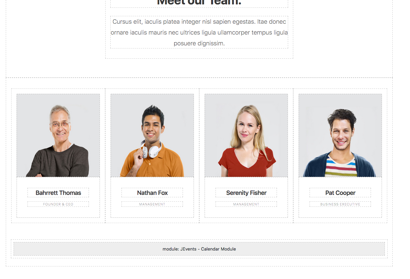Click red top in Serenity Fisher's photo
The width and height of the screenshot is (410, 279).
[247, 162]
